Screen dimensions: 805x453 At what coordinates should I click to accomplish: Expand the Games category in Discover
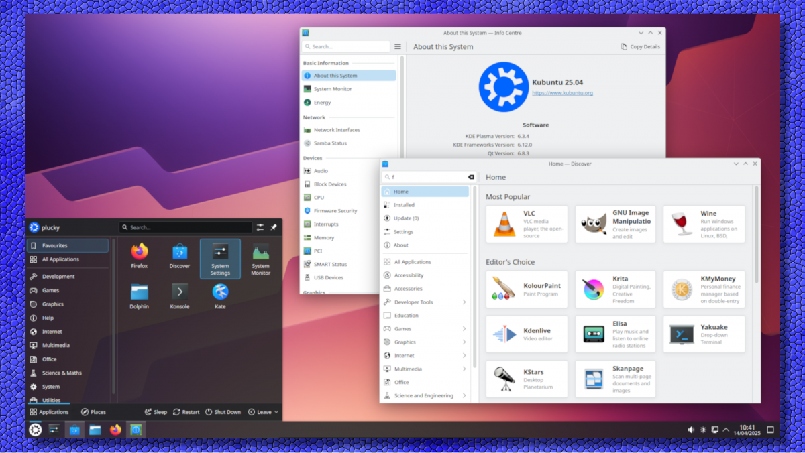[x=464, y=329]
